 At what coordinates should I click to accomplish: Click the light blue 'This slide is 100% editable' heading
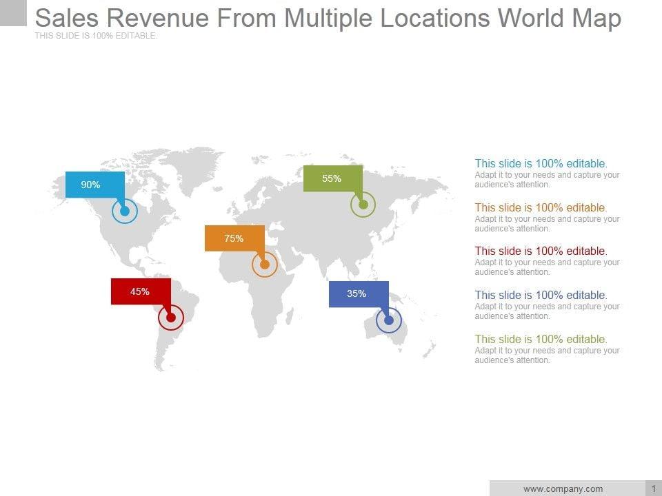(x=541, y=164)
